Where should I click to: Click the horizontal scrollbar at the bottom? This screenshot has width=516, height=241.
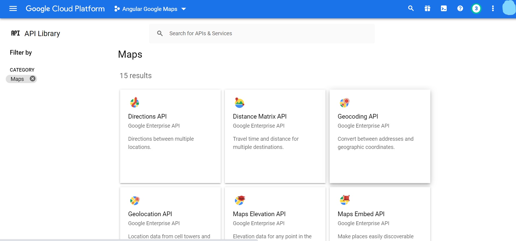click(x=129, y=240)
